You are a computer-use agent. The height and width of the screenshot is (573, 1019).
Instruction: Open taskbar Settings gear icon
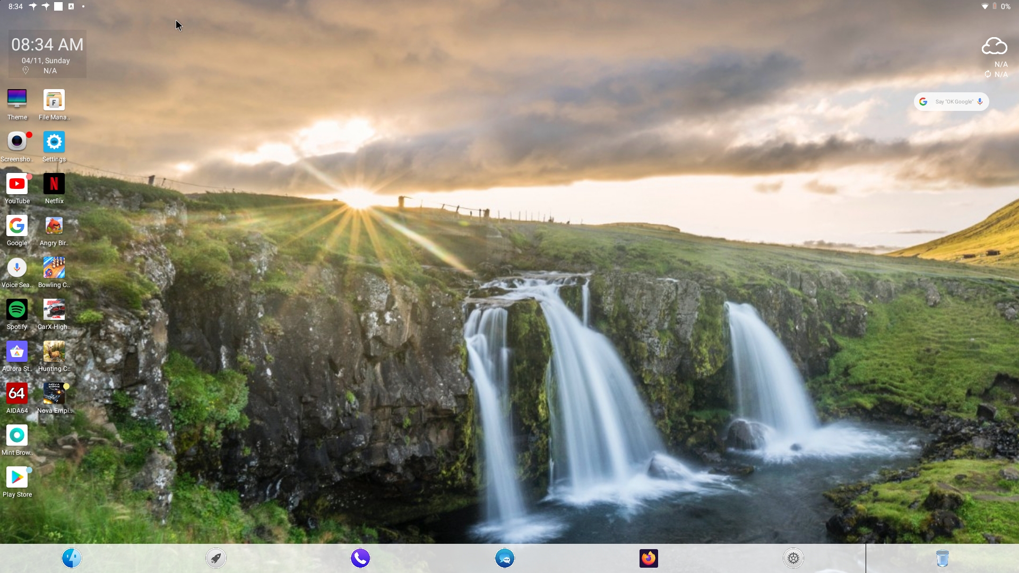click(792, 558)
